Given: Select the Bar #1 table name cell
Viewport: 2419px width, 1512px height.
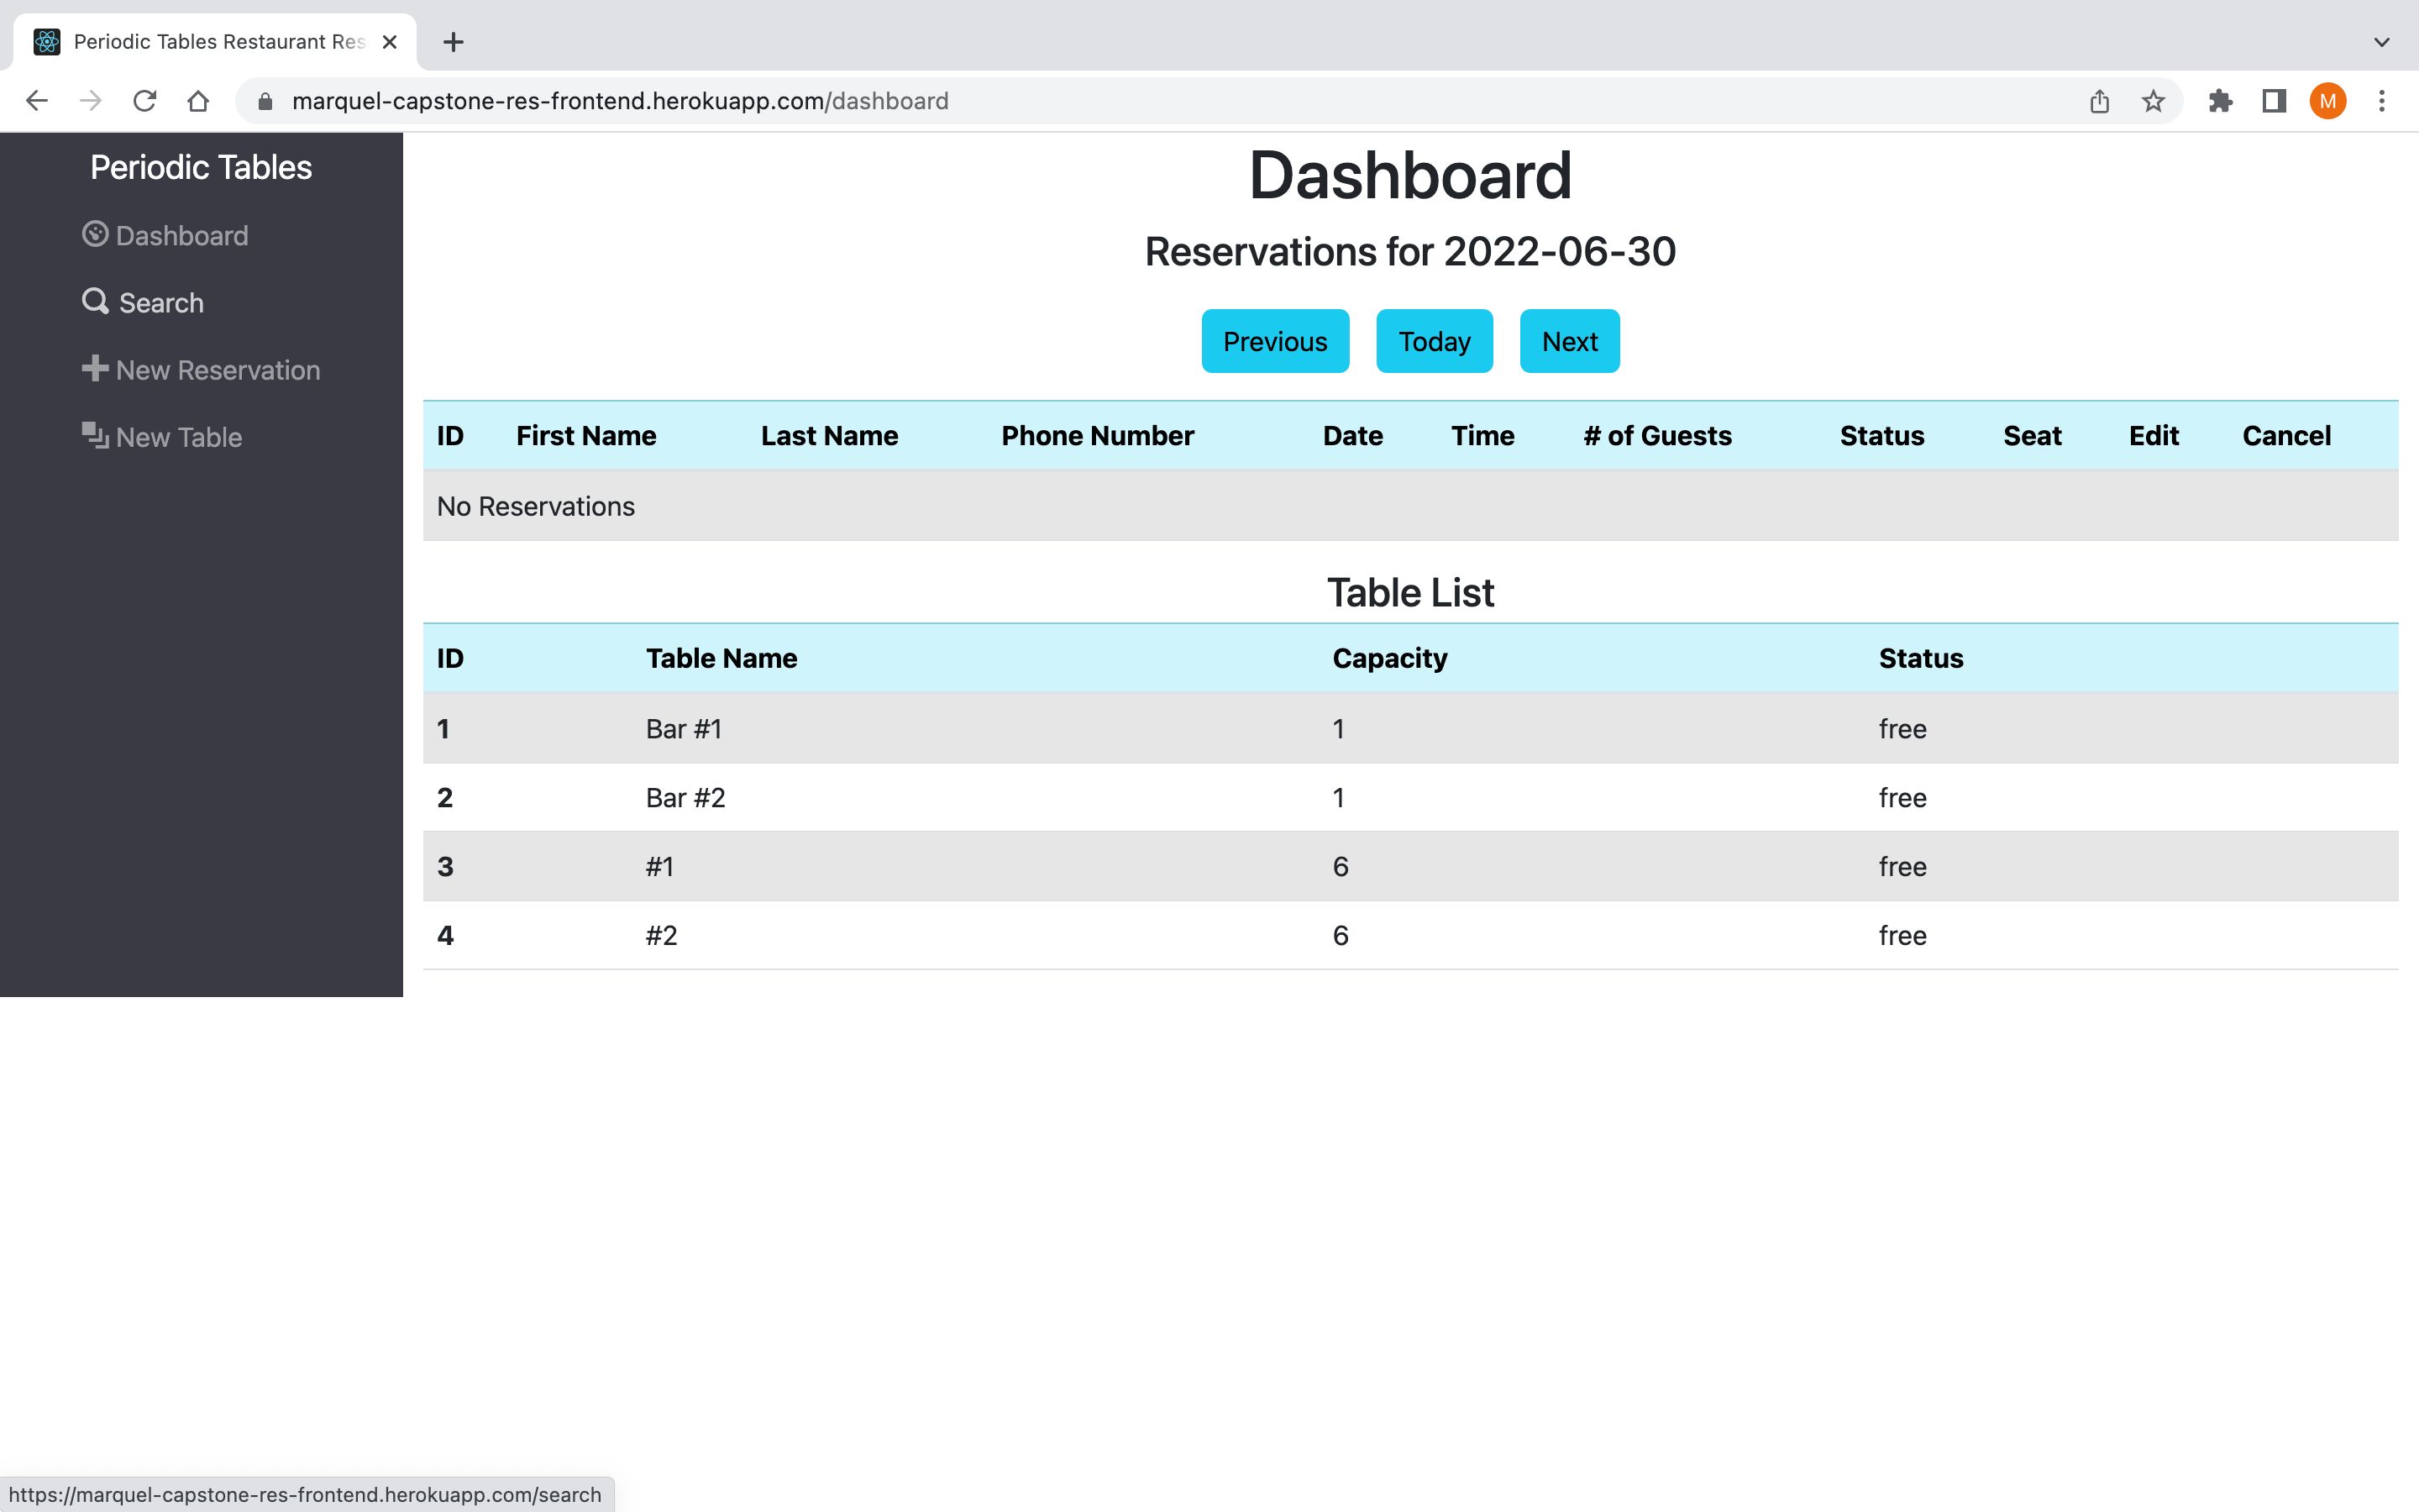Looking at the screenshot, I should [x=684, y=729].
